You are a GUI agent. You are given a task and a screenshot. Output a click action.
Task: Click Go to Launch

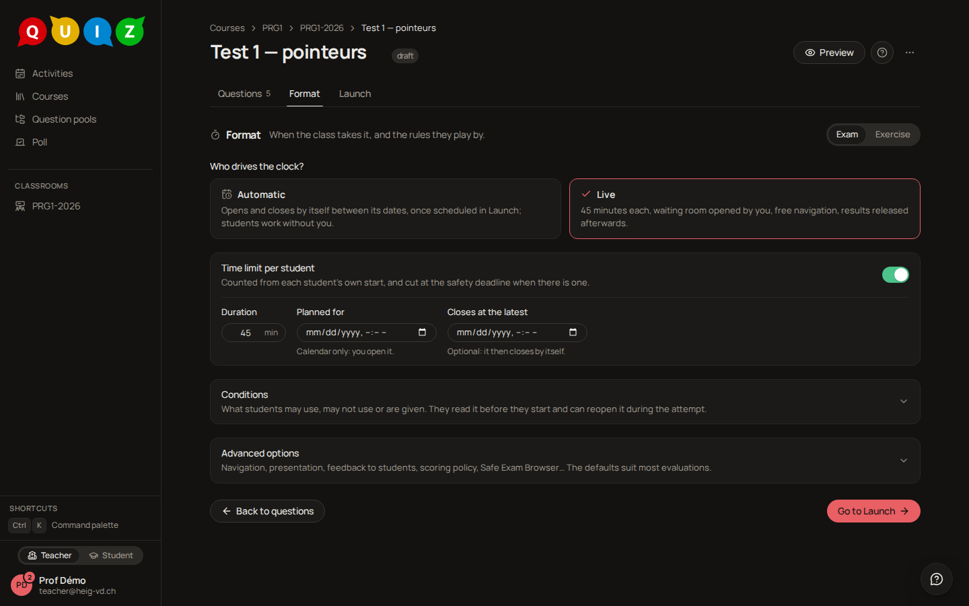(873, 511)
